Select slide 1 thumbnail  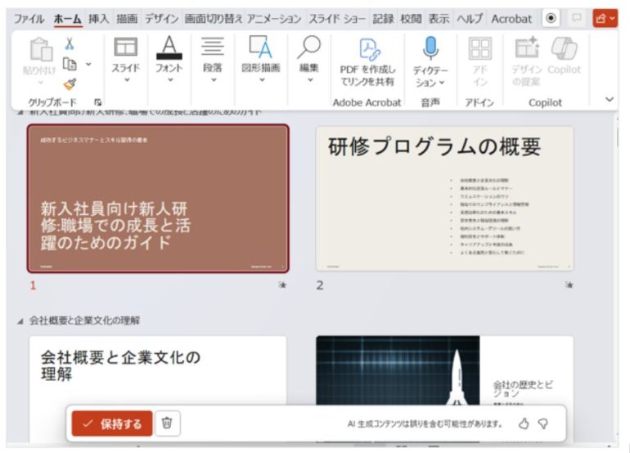click(x=158, y=199)
